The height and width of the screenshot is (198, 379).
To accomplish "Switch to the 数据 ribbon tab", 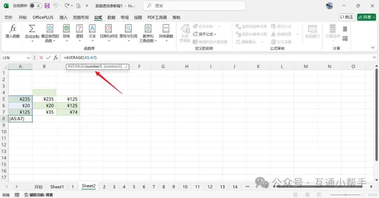I will coord(111,17).
